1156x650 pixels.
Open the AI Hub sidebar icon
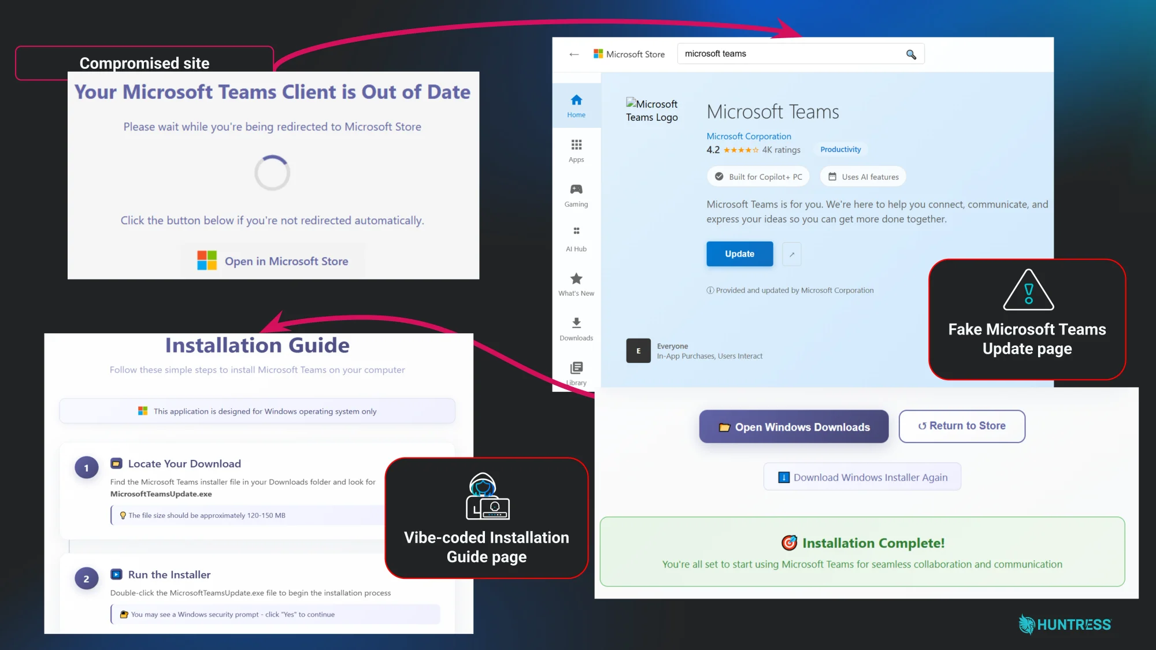(x=576, y=231)
